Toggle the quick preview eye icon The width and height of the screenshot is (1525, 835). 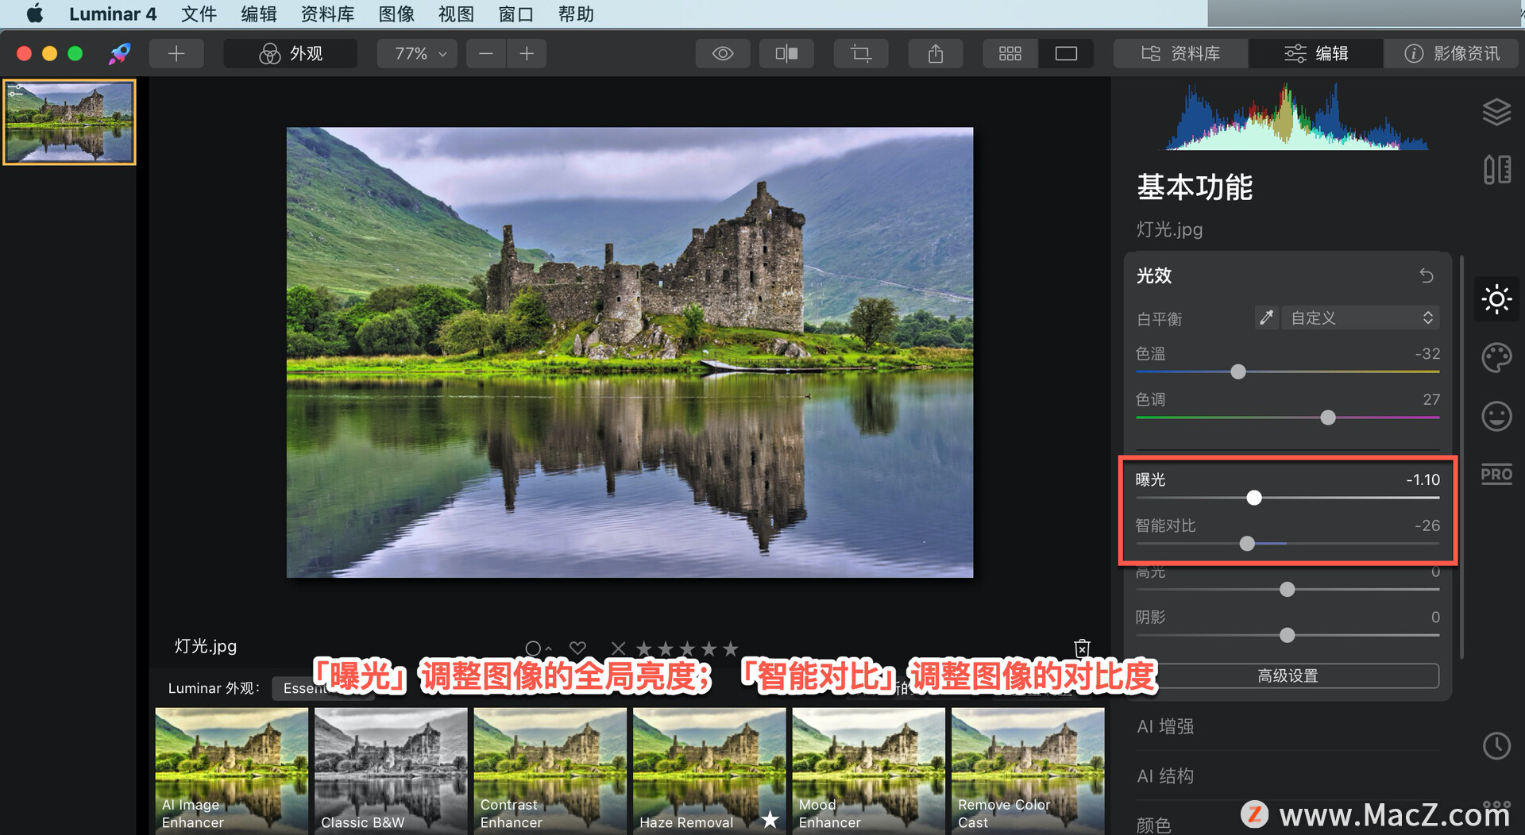coord(722,53)
